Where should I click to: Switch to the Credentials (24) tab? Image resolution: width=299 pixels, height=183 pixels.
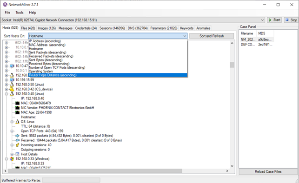pos(86,28)
